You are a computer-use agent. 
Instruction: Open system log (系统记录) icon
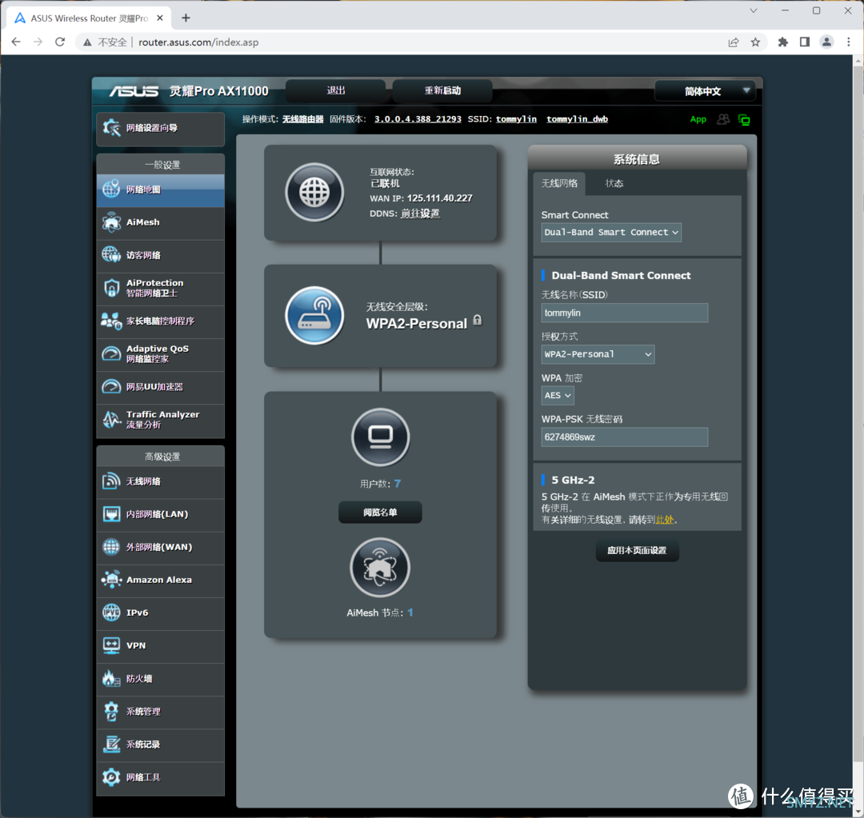111,744
